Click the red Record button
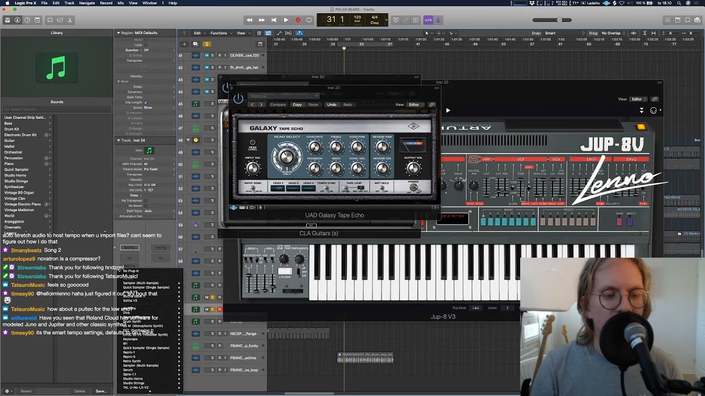Screen dimensions: 705x396 click(298, 20)
